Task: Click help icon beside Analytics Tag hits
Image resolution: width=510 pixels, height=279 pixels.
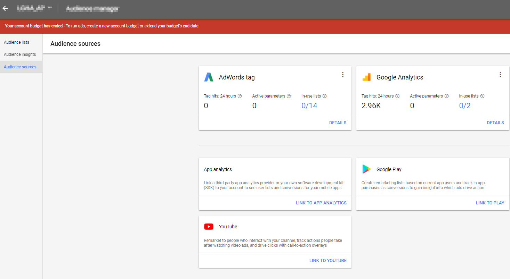Action: (x=397, y=96)
